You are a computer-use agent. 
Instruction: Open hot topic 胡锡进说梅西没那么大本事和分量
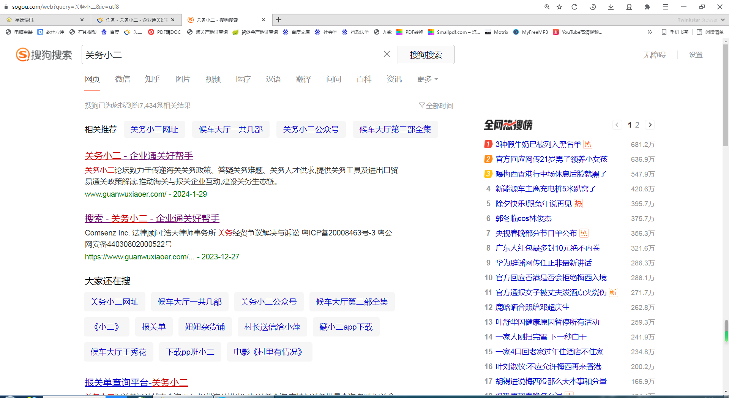pyautogui.click(x=551, y=381)
